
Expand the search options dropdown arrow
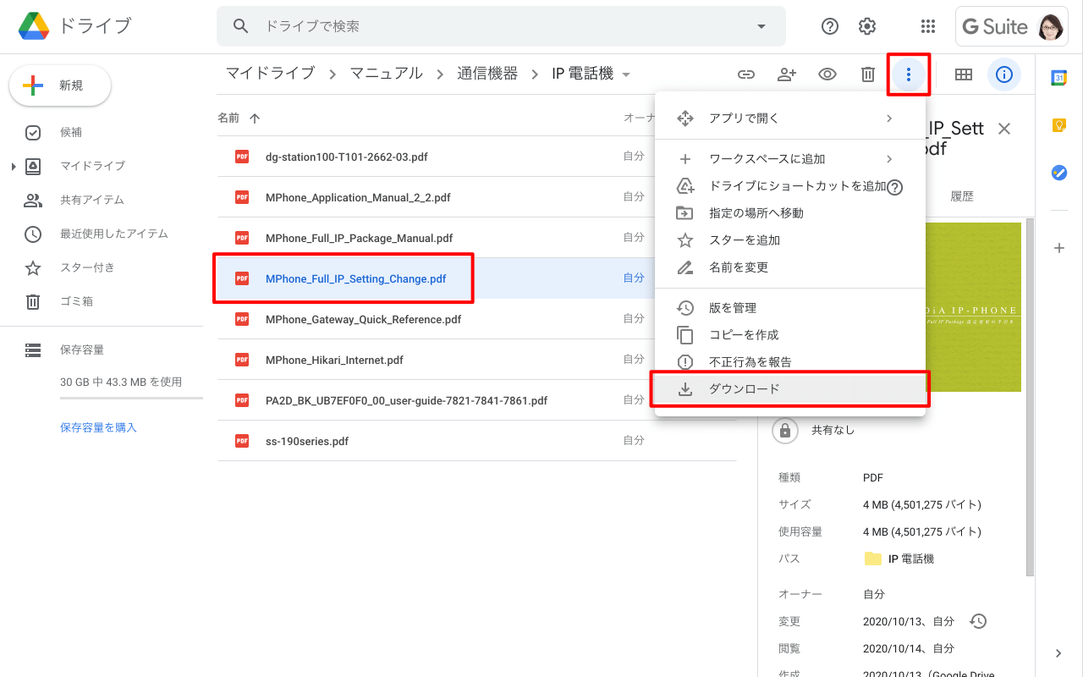click(x=761, y=26)
